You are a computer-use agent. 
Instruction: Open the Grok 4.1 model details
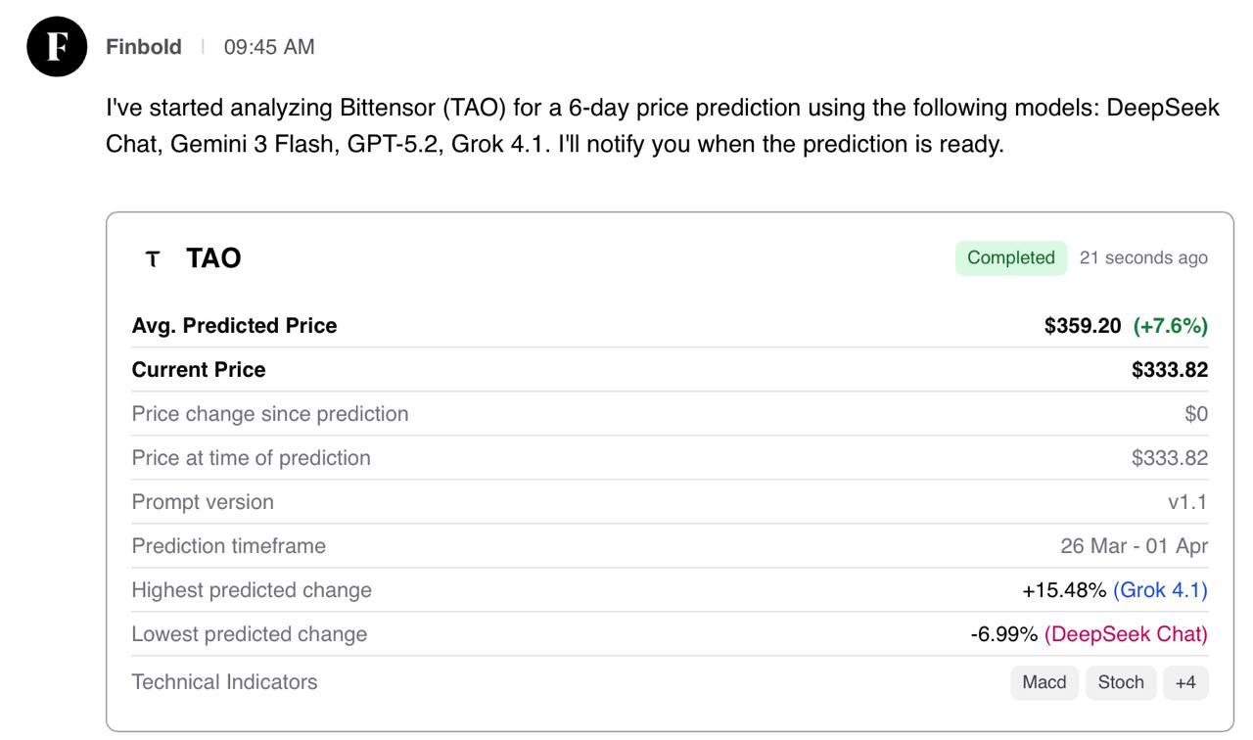(x=1159, y=589)
